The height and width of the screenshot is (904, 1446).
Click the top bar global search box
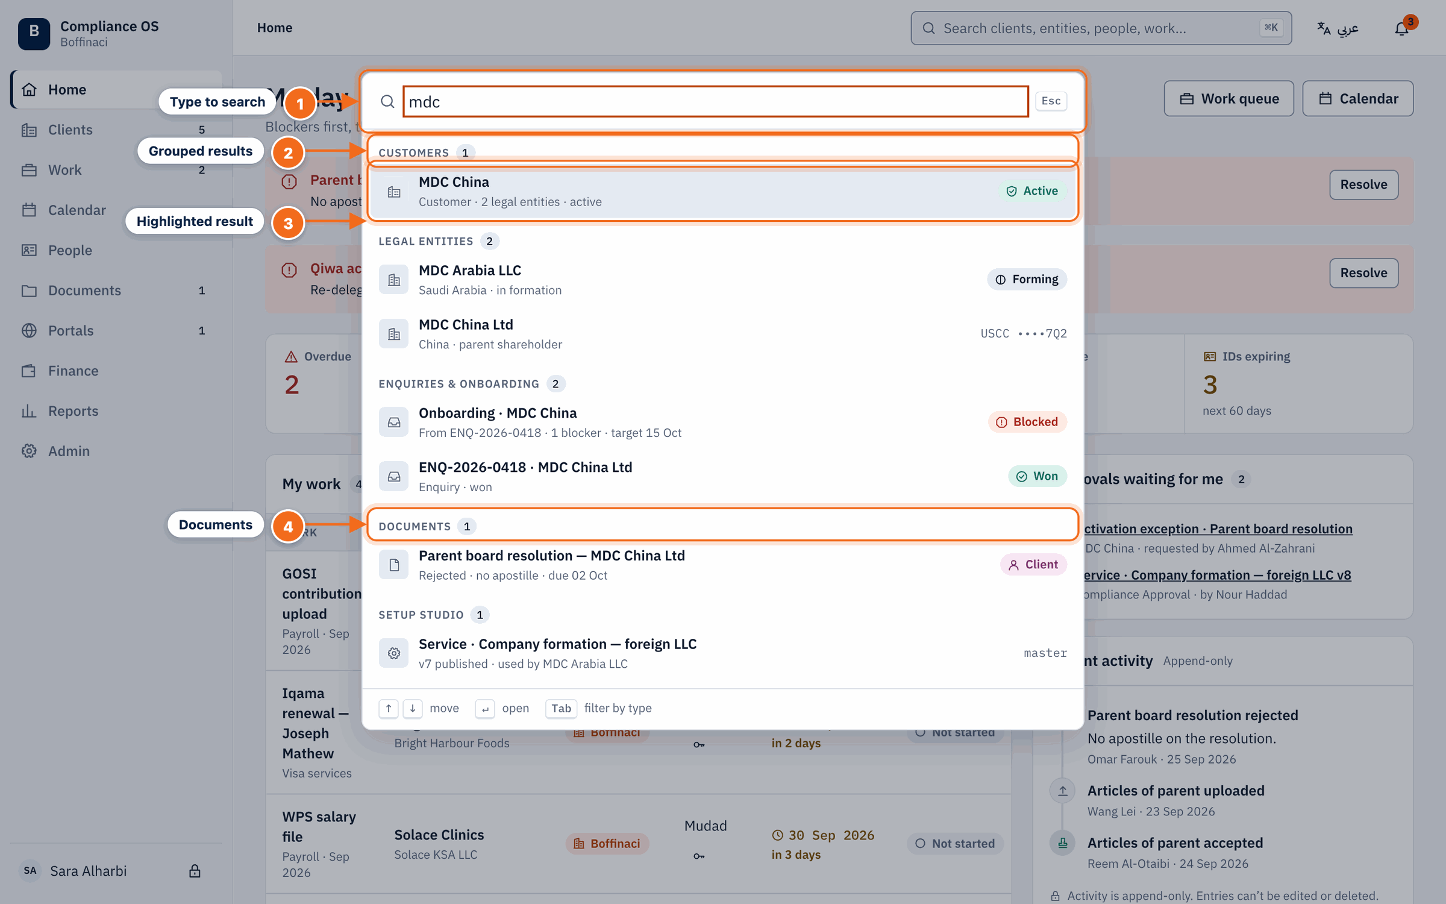click(1101, 28)
